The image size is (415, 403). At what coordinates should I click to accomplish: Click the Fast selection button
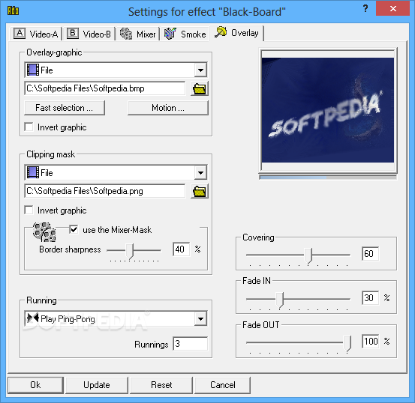[x=65, y=108]
